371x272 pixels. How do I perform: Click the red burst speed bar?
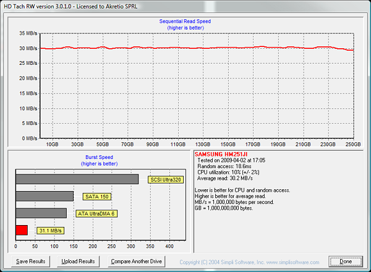click(x=21, y=230)
